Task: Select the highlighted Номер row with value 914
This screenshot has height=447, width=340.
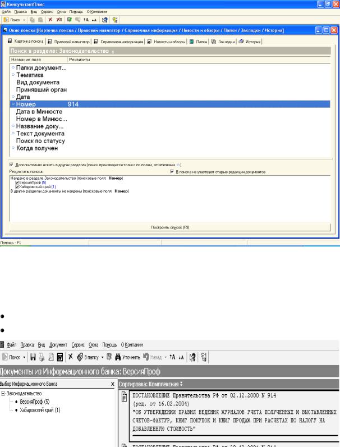Action: click(170, 104)
